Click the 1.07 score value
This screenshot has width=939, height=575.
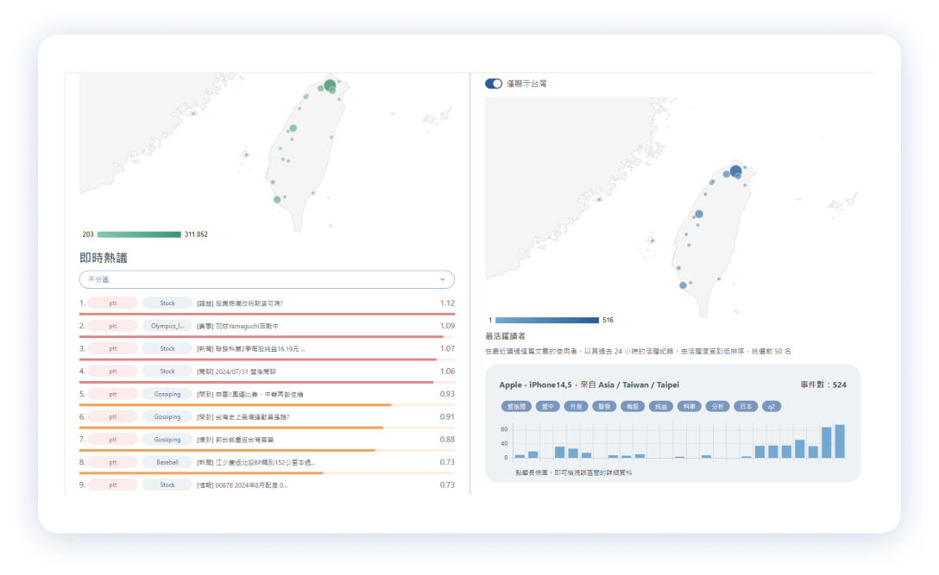tap(447, 349)
